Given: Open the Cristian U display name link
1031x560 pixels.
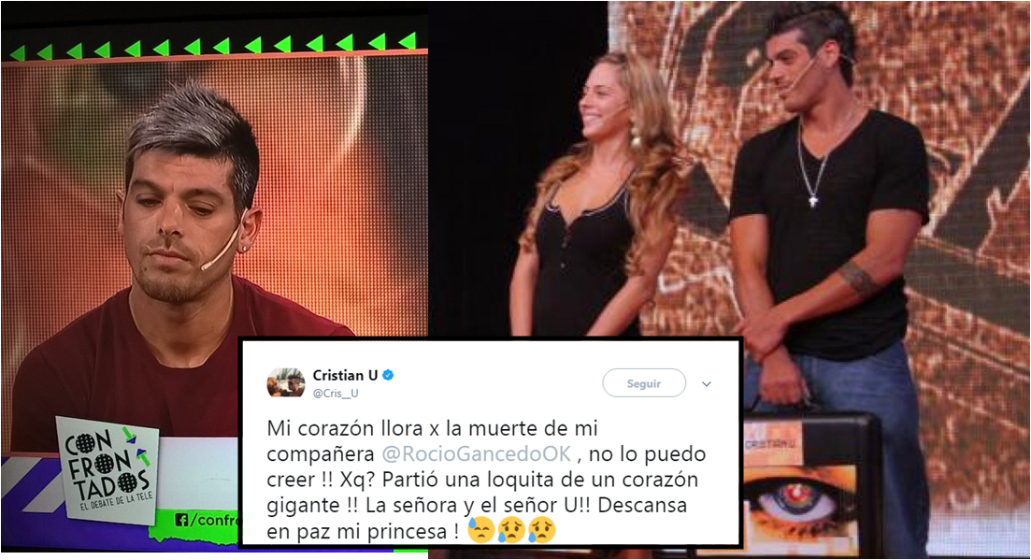Looking at the screenshot, I should (345, 375).
